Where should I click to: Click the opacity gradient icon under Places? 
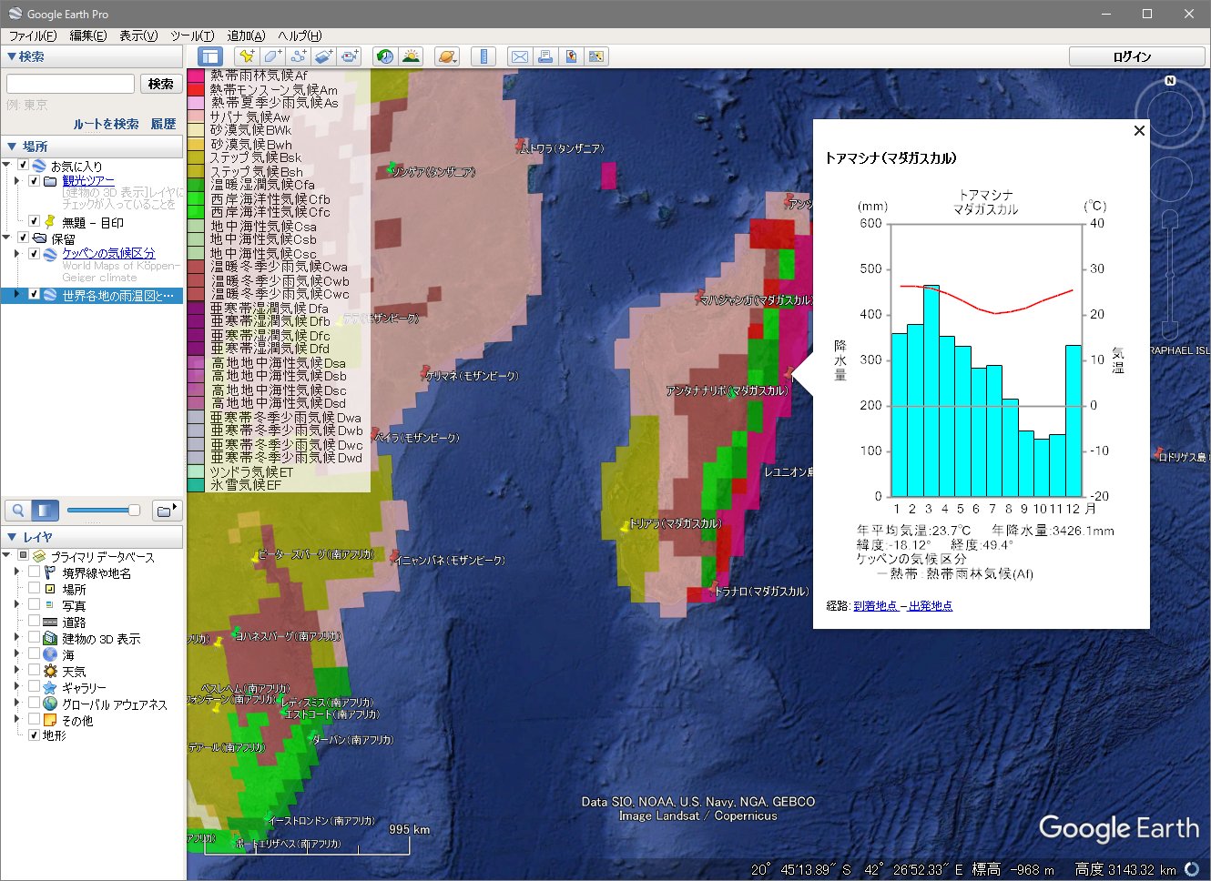[x=45, y=511]
